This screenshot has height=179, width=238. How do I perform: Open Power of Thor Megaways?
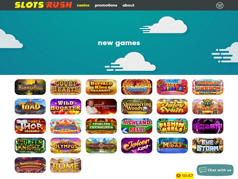(30, 126)
